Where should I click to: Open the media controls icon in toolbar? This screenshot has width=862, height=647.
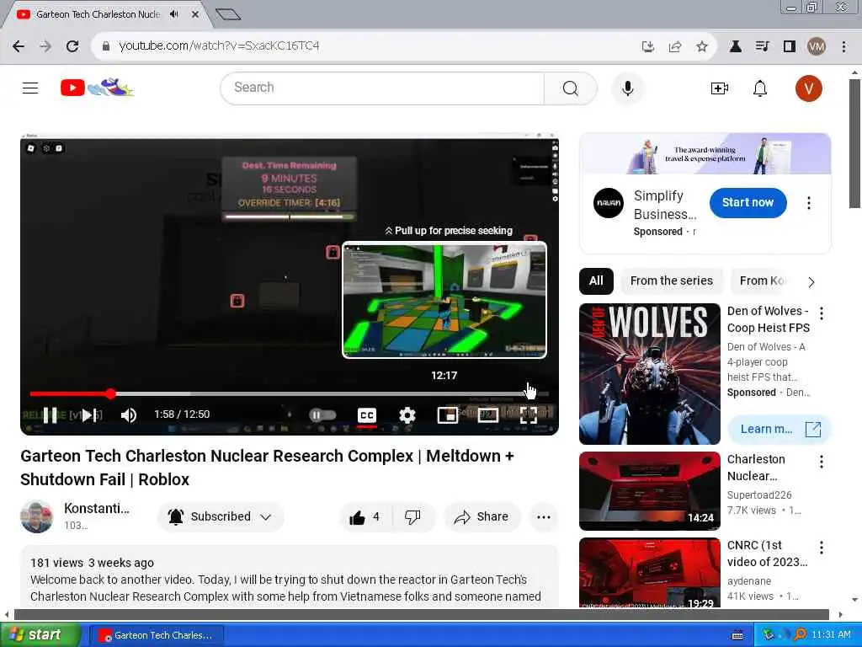[762, 46]
